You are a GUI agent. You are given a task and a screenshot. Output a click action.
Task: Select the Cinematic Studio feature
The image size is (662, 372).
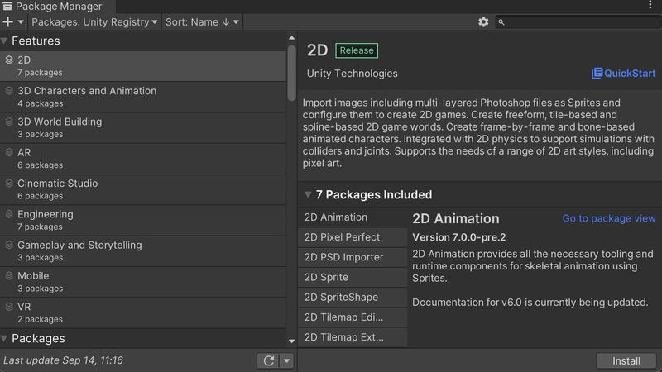click(58, 184)
